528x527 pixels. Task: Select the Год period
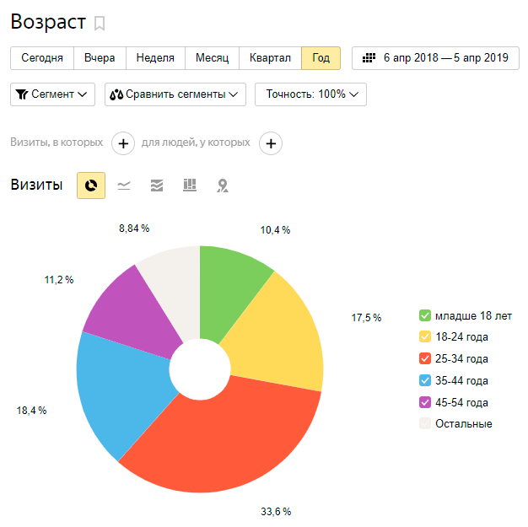(x=321, y=58)
